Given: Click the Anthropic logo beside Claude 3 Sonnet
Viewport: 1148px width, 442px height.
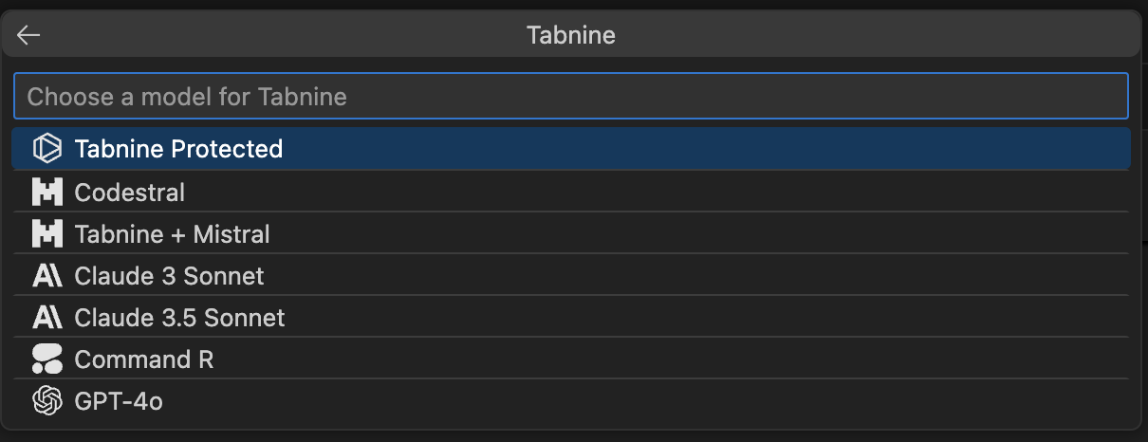Looking at the screenshot, I should point(46,276).
